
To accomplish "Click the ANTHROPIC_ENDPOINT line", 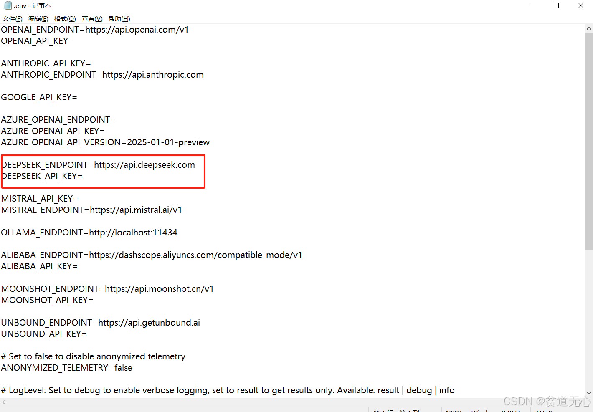I will pyautogui.click(x=102, y=75).
